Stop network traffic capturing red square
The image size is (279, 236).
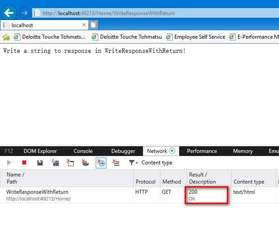click(24, 162)
